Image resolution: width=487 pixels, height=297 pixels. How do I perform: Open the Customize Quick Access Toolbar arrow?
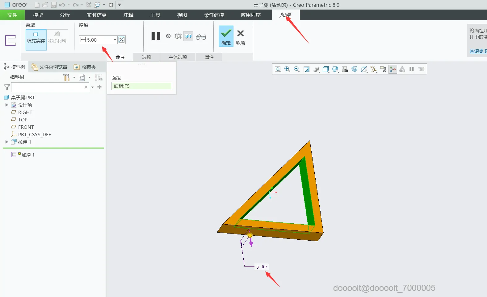click(120, 5)
